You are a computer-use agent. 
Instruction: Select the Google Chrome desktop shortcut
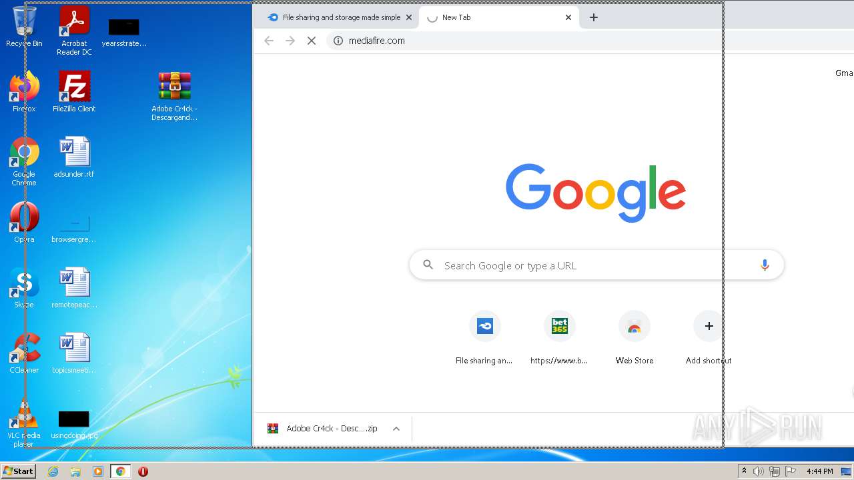pos(24,161)
